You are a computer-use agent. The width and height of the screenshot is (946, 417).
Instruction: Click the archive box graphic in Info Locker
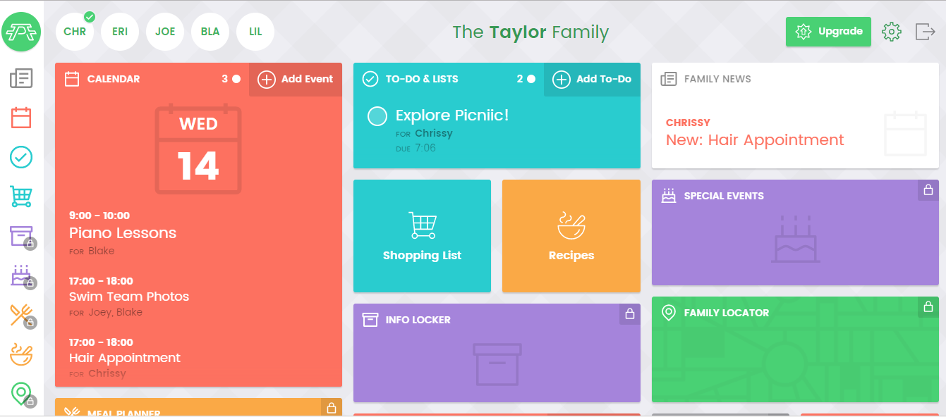pyautogui.click(x=497, y=364)
